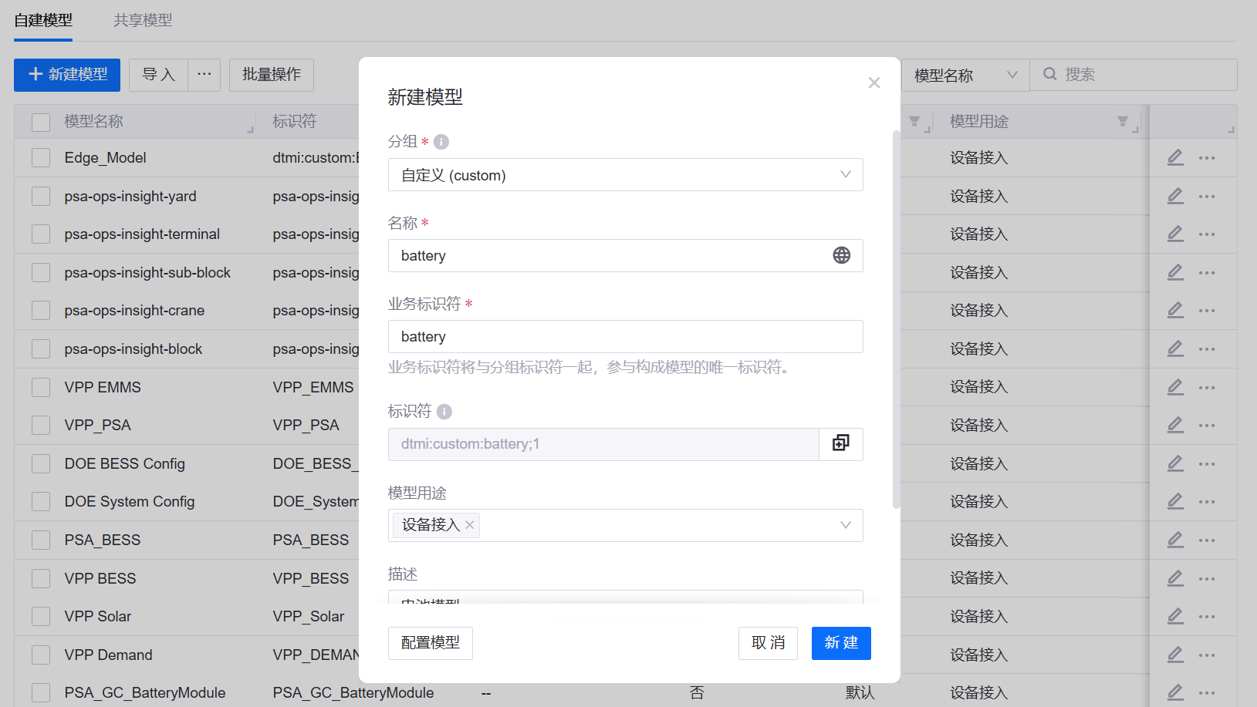This screenshot has width=1257, height=707.
Task: Expand the 分组 dropdown showing 自定义 (custom)
Action: click(625, 175)
